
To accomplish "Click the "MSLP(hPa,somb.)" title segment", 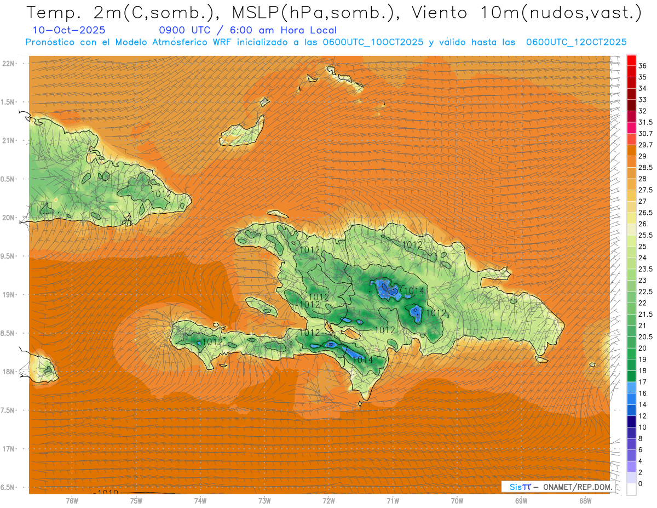I will [x=312, y=13].
